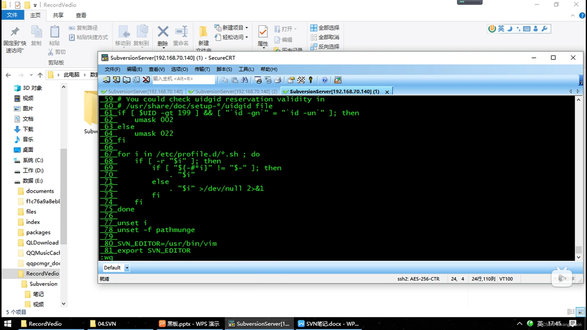
Task: Switch to first SubversionServer[192.168.70.140] tab
Action: 142,91
